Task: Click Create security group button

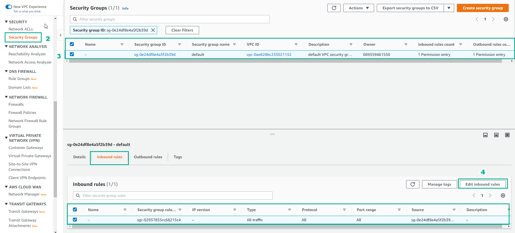Action: 483,8
